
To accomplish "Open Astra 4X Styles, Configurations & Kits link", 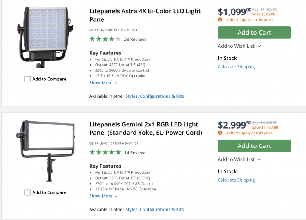I will tap(154, 96).
